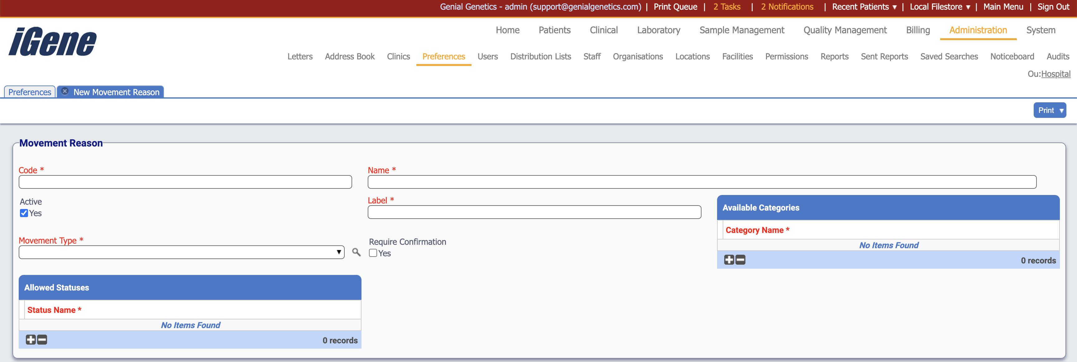Open Recent Patients dropdown
Viewport: 1077px width, 362px height.
click(x=864, y=7)
